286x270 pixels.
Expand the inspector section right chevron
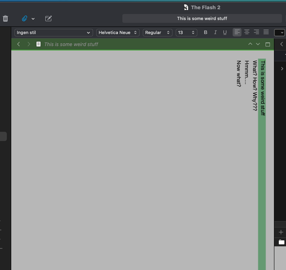(x=282, y=69)
